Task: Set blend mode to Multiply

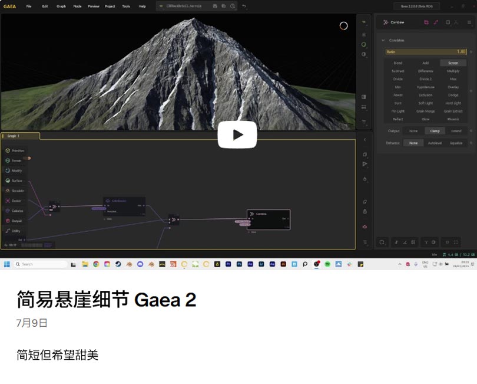Action: [x=453, y=71]
